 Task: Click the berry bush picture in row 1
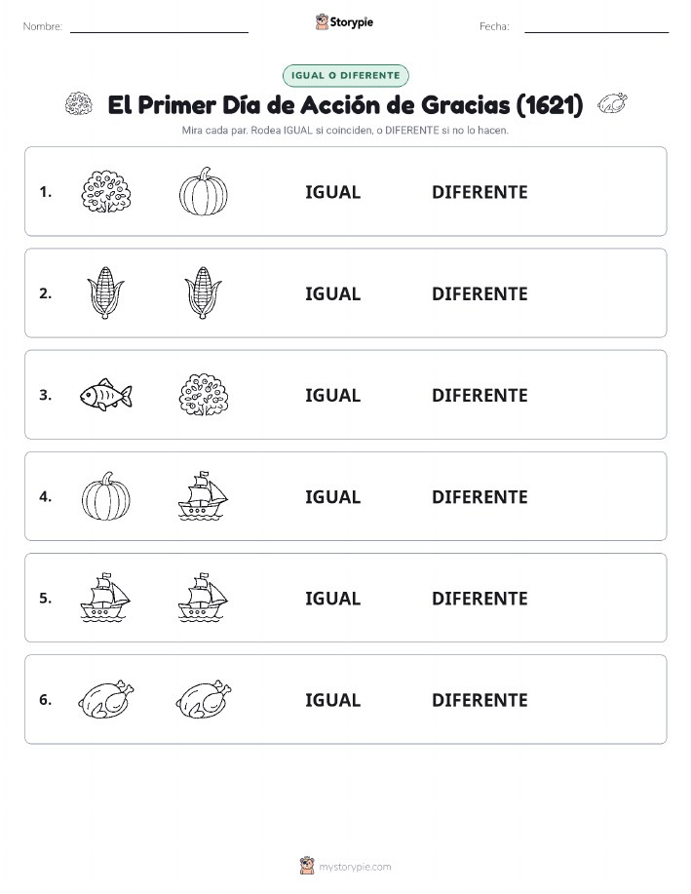coord(106,191)
